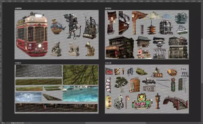Open the status bar info arrow menu
The height and width of the screenshot is (124, 203).
pyautogui.click(x=29, y=123)
